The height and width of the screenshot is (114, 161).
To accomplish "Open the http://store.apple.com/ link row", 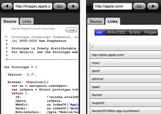I will [x=125, y=55].
